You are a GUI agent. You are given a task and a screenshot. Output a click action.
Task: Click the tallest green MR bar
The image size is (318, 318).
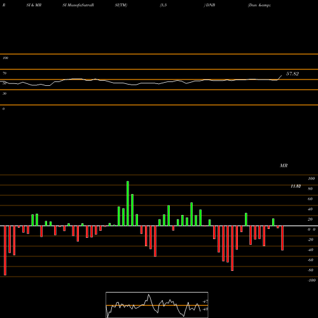tap(128, 204)
